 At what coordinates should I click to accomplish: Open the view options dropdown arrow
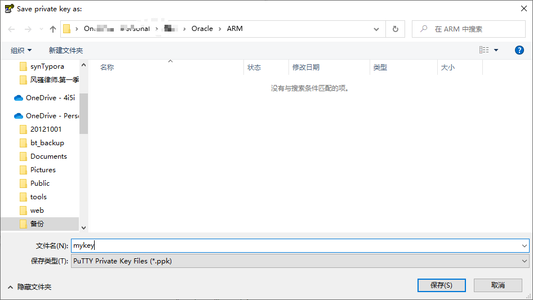click(x=496, y=50)
